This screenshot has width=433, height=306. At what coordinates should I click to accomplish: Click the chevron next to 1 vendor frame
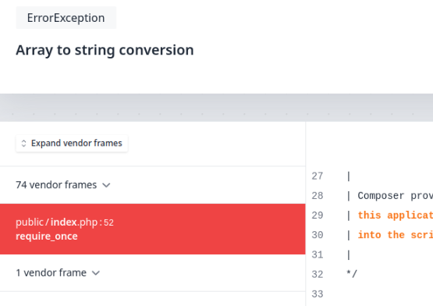click(x=96, y=273)
